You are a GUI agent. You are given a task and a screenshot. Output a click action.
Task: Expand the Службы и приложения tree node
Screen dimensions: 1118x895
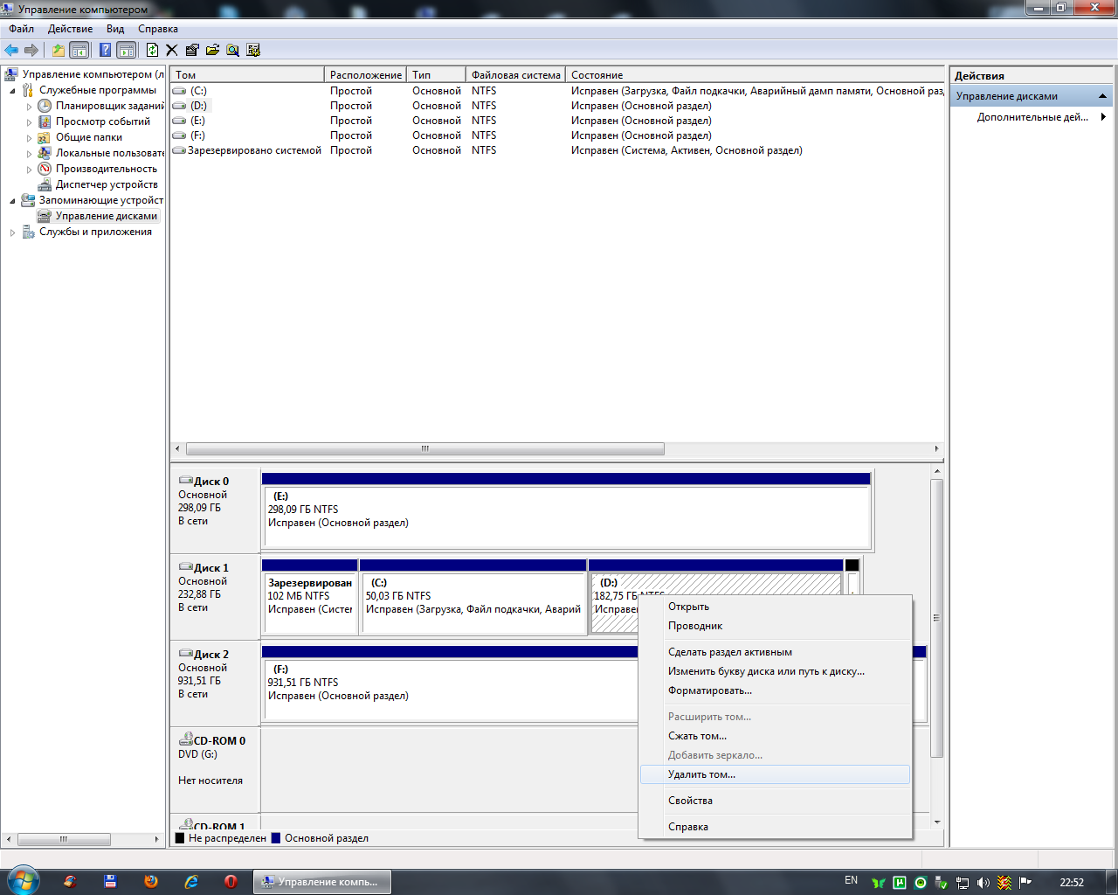(12, 232)
